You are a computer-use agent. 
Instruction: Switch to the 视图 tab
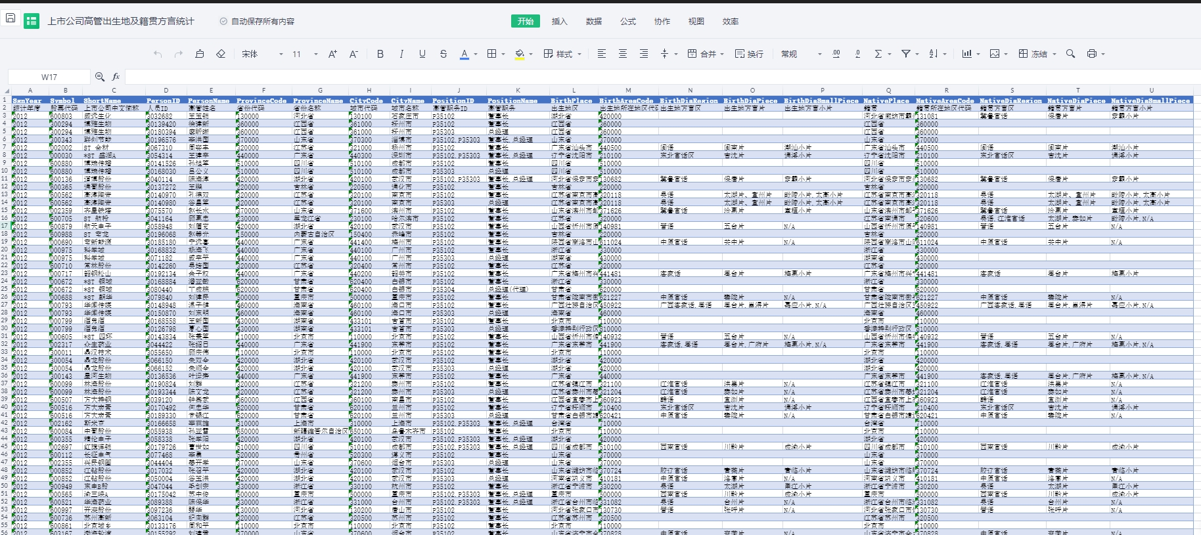click(x=696, y=21)
